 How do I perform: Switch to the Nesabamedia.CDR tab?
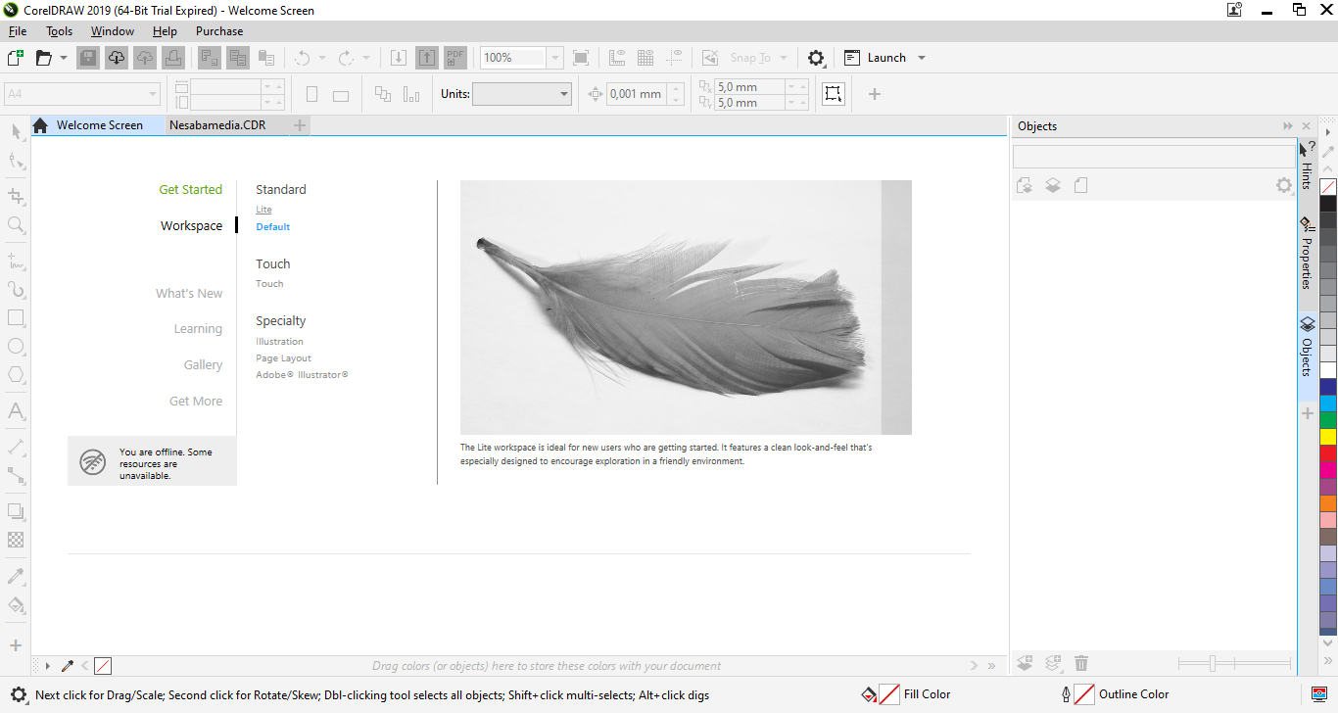[x=216, y=125]
